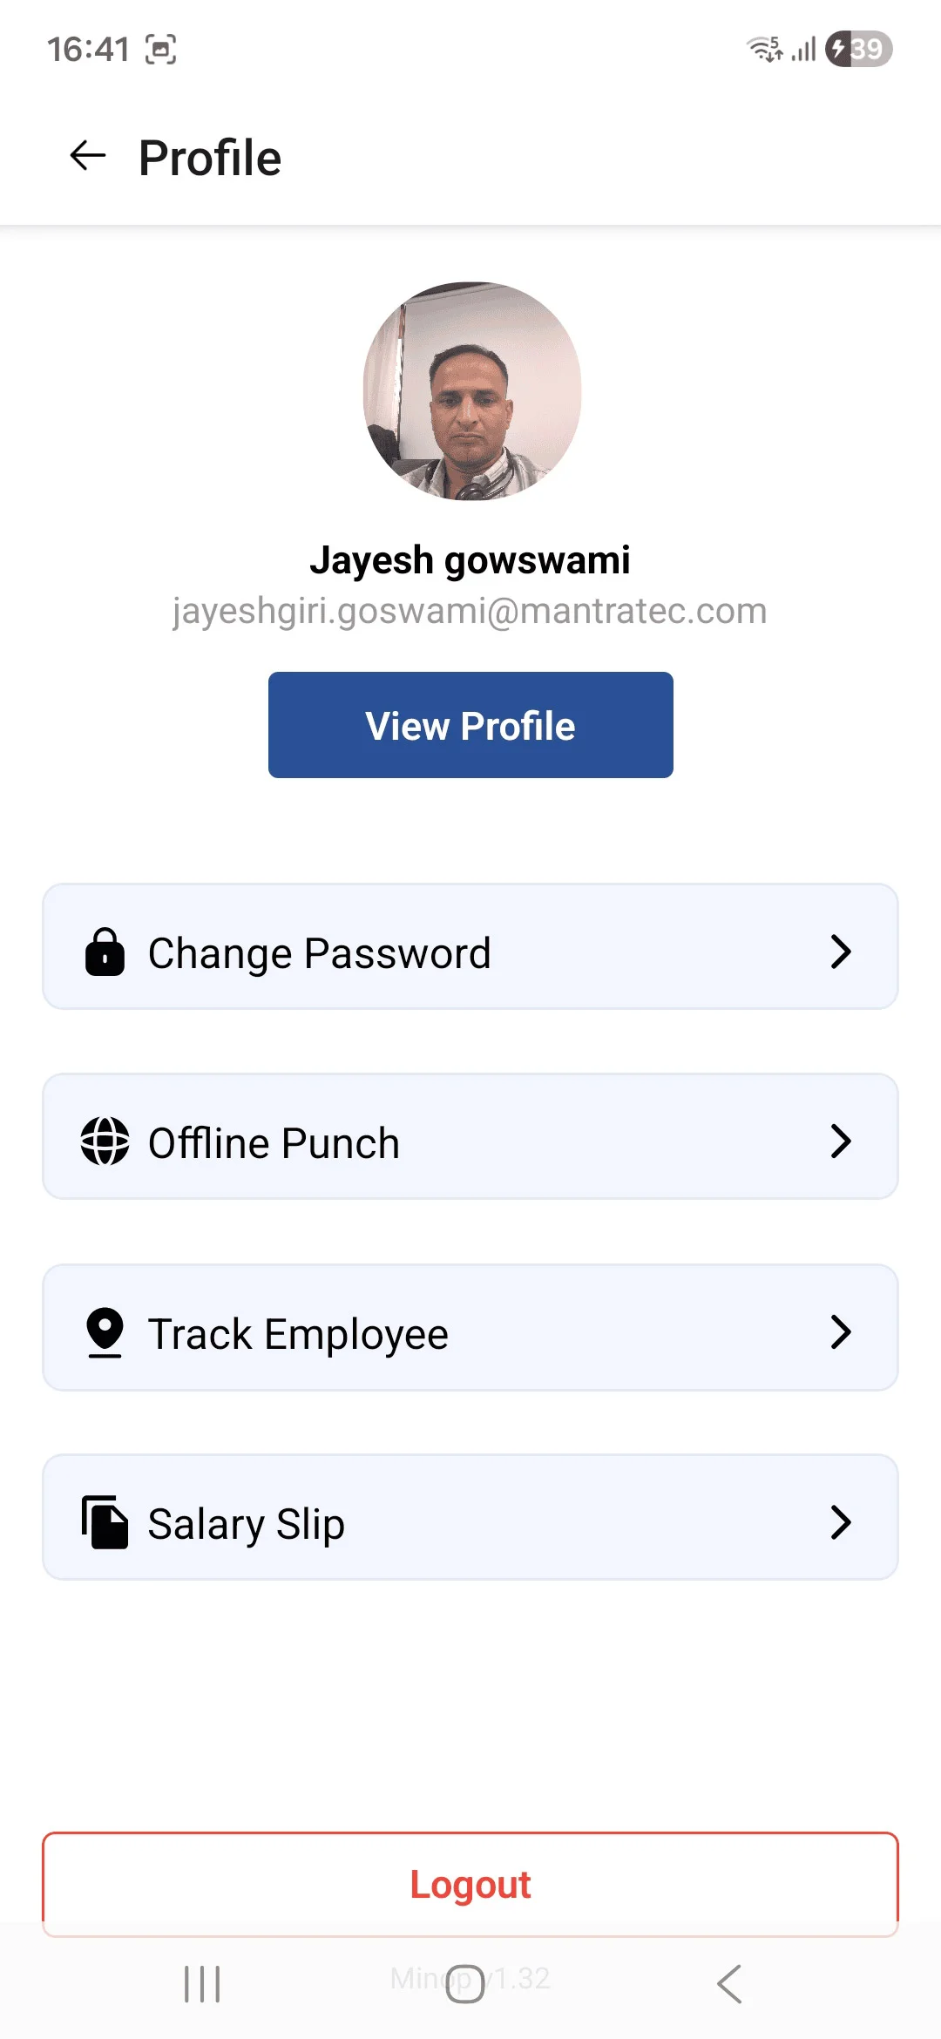Open the Change Password menu item

click(x=320, y=953)
